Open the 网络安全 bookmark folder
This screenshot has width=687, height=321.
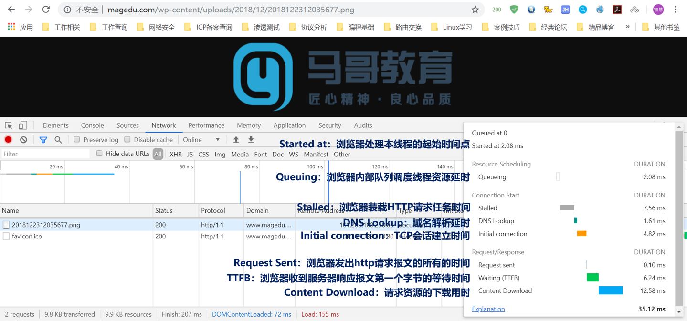[x=156, y=27]
